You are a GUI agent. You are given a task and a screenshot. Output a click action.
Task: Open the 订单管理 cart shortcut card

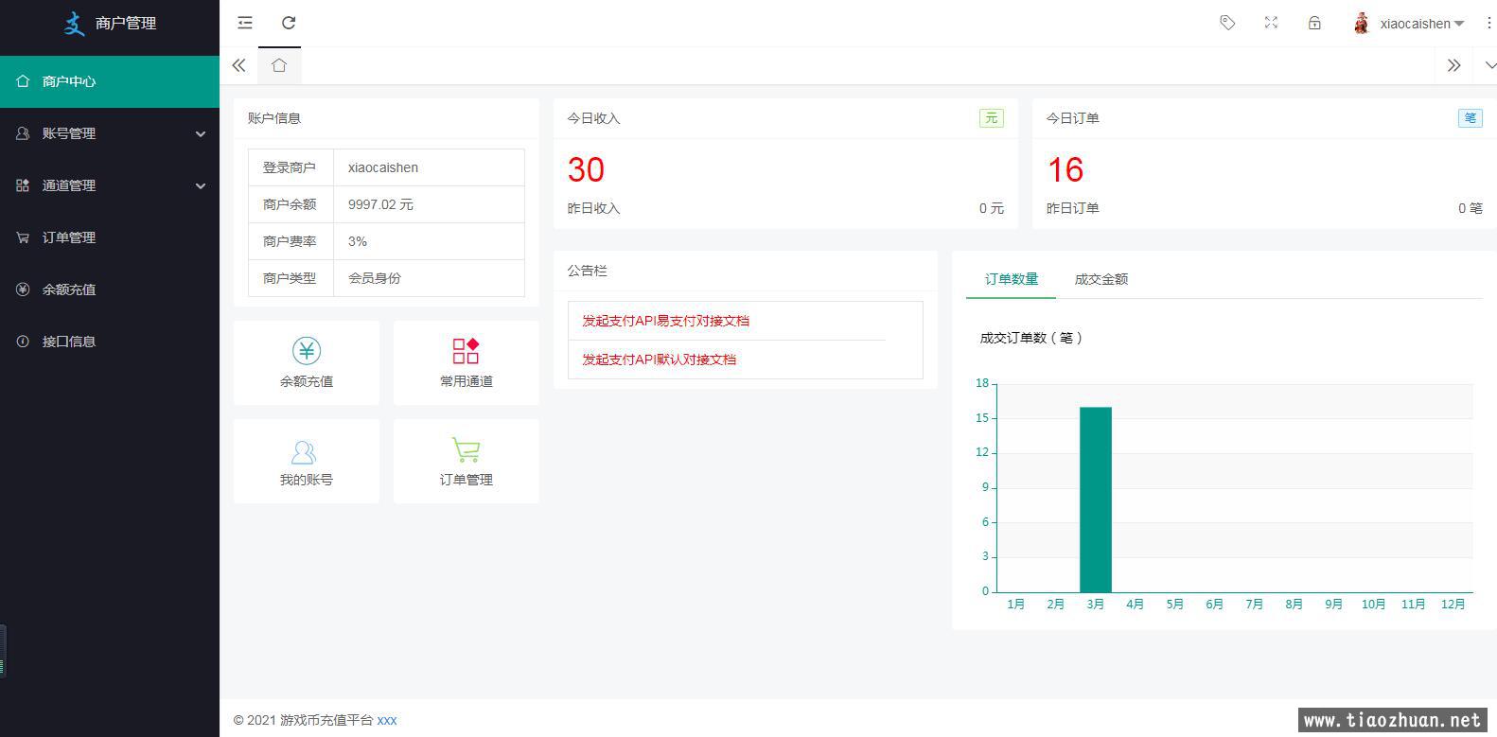pyautogui.click(x=466, y=462)
